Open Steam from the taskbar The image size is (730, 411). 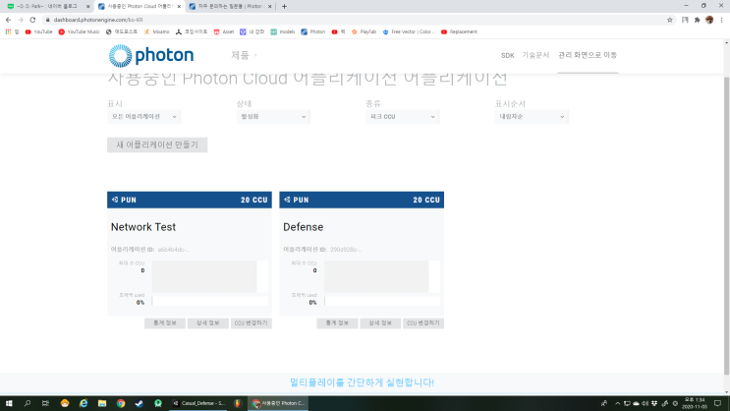[140, 403]
